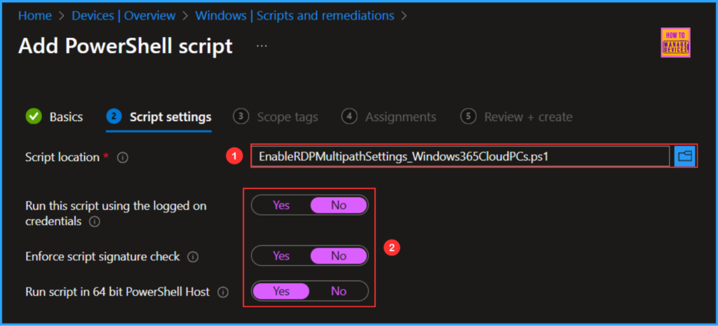This screenshot has height=326, width=718.
Task: Go to the Scope tags step
Action: tap(287, 117)
